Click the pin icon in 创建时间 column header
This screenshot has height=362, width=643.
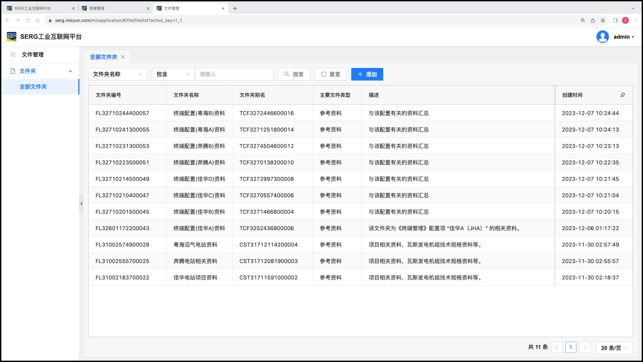[623, 95]
